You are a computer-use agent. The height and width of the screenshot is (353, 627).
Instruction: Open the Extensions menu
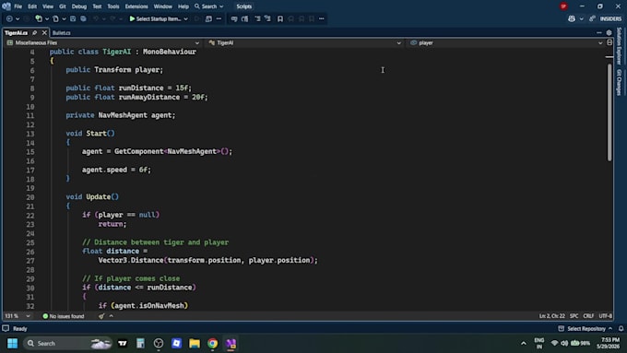(x=136, y=6)
